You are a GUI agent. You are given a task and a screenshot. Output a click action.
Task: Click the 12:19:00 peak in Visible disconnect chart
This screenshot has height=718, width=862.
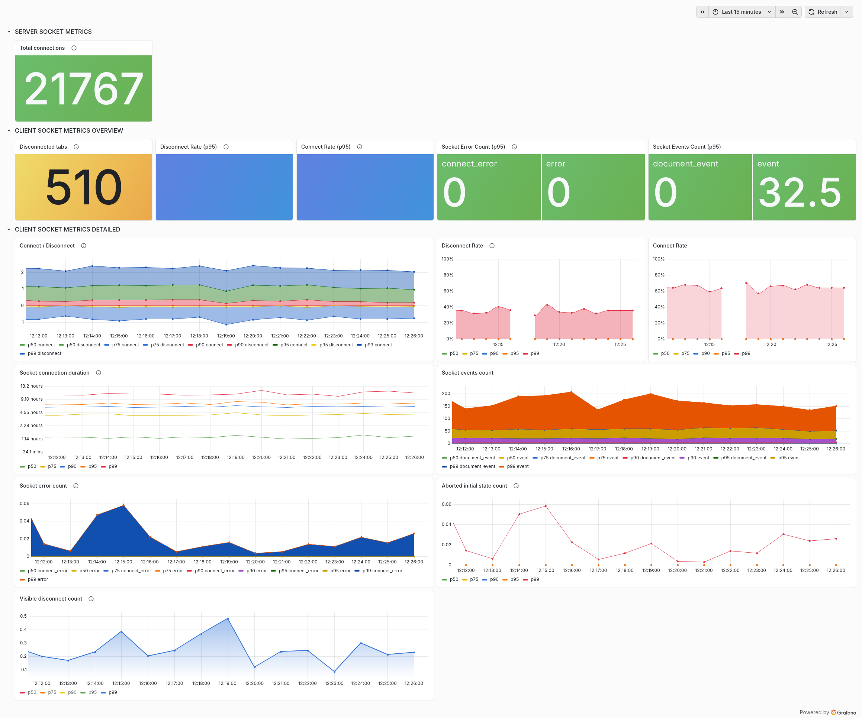coord(228,619)
